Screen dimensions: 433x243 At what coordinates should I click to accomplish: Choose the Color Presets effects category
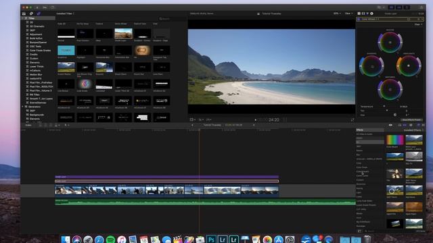(363, 171)
